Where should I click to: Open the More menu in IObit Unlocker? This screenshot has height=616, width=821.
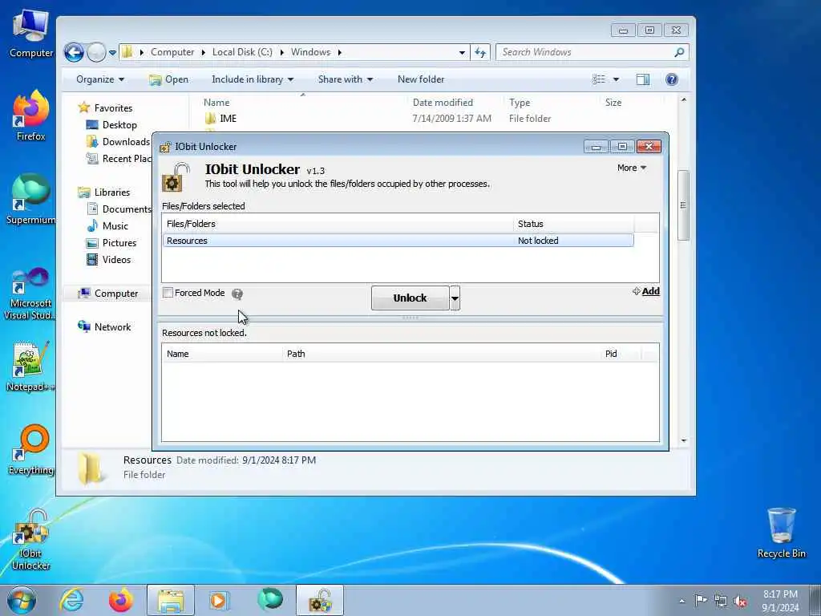coord(632,168)
